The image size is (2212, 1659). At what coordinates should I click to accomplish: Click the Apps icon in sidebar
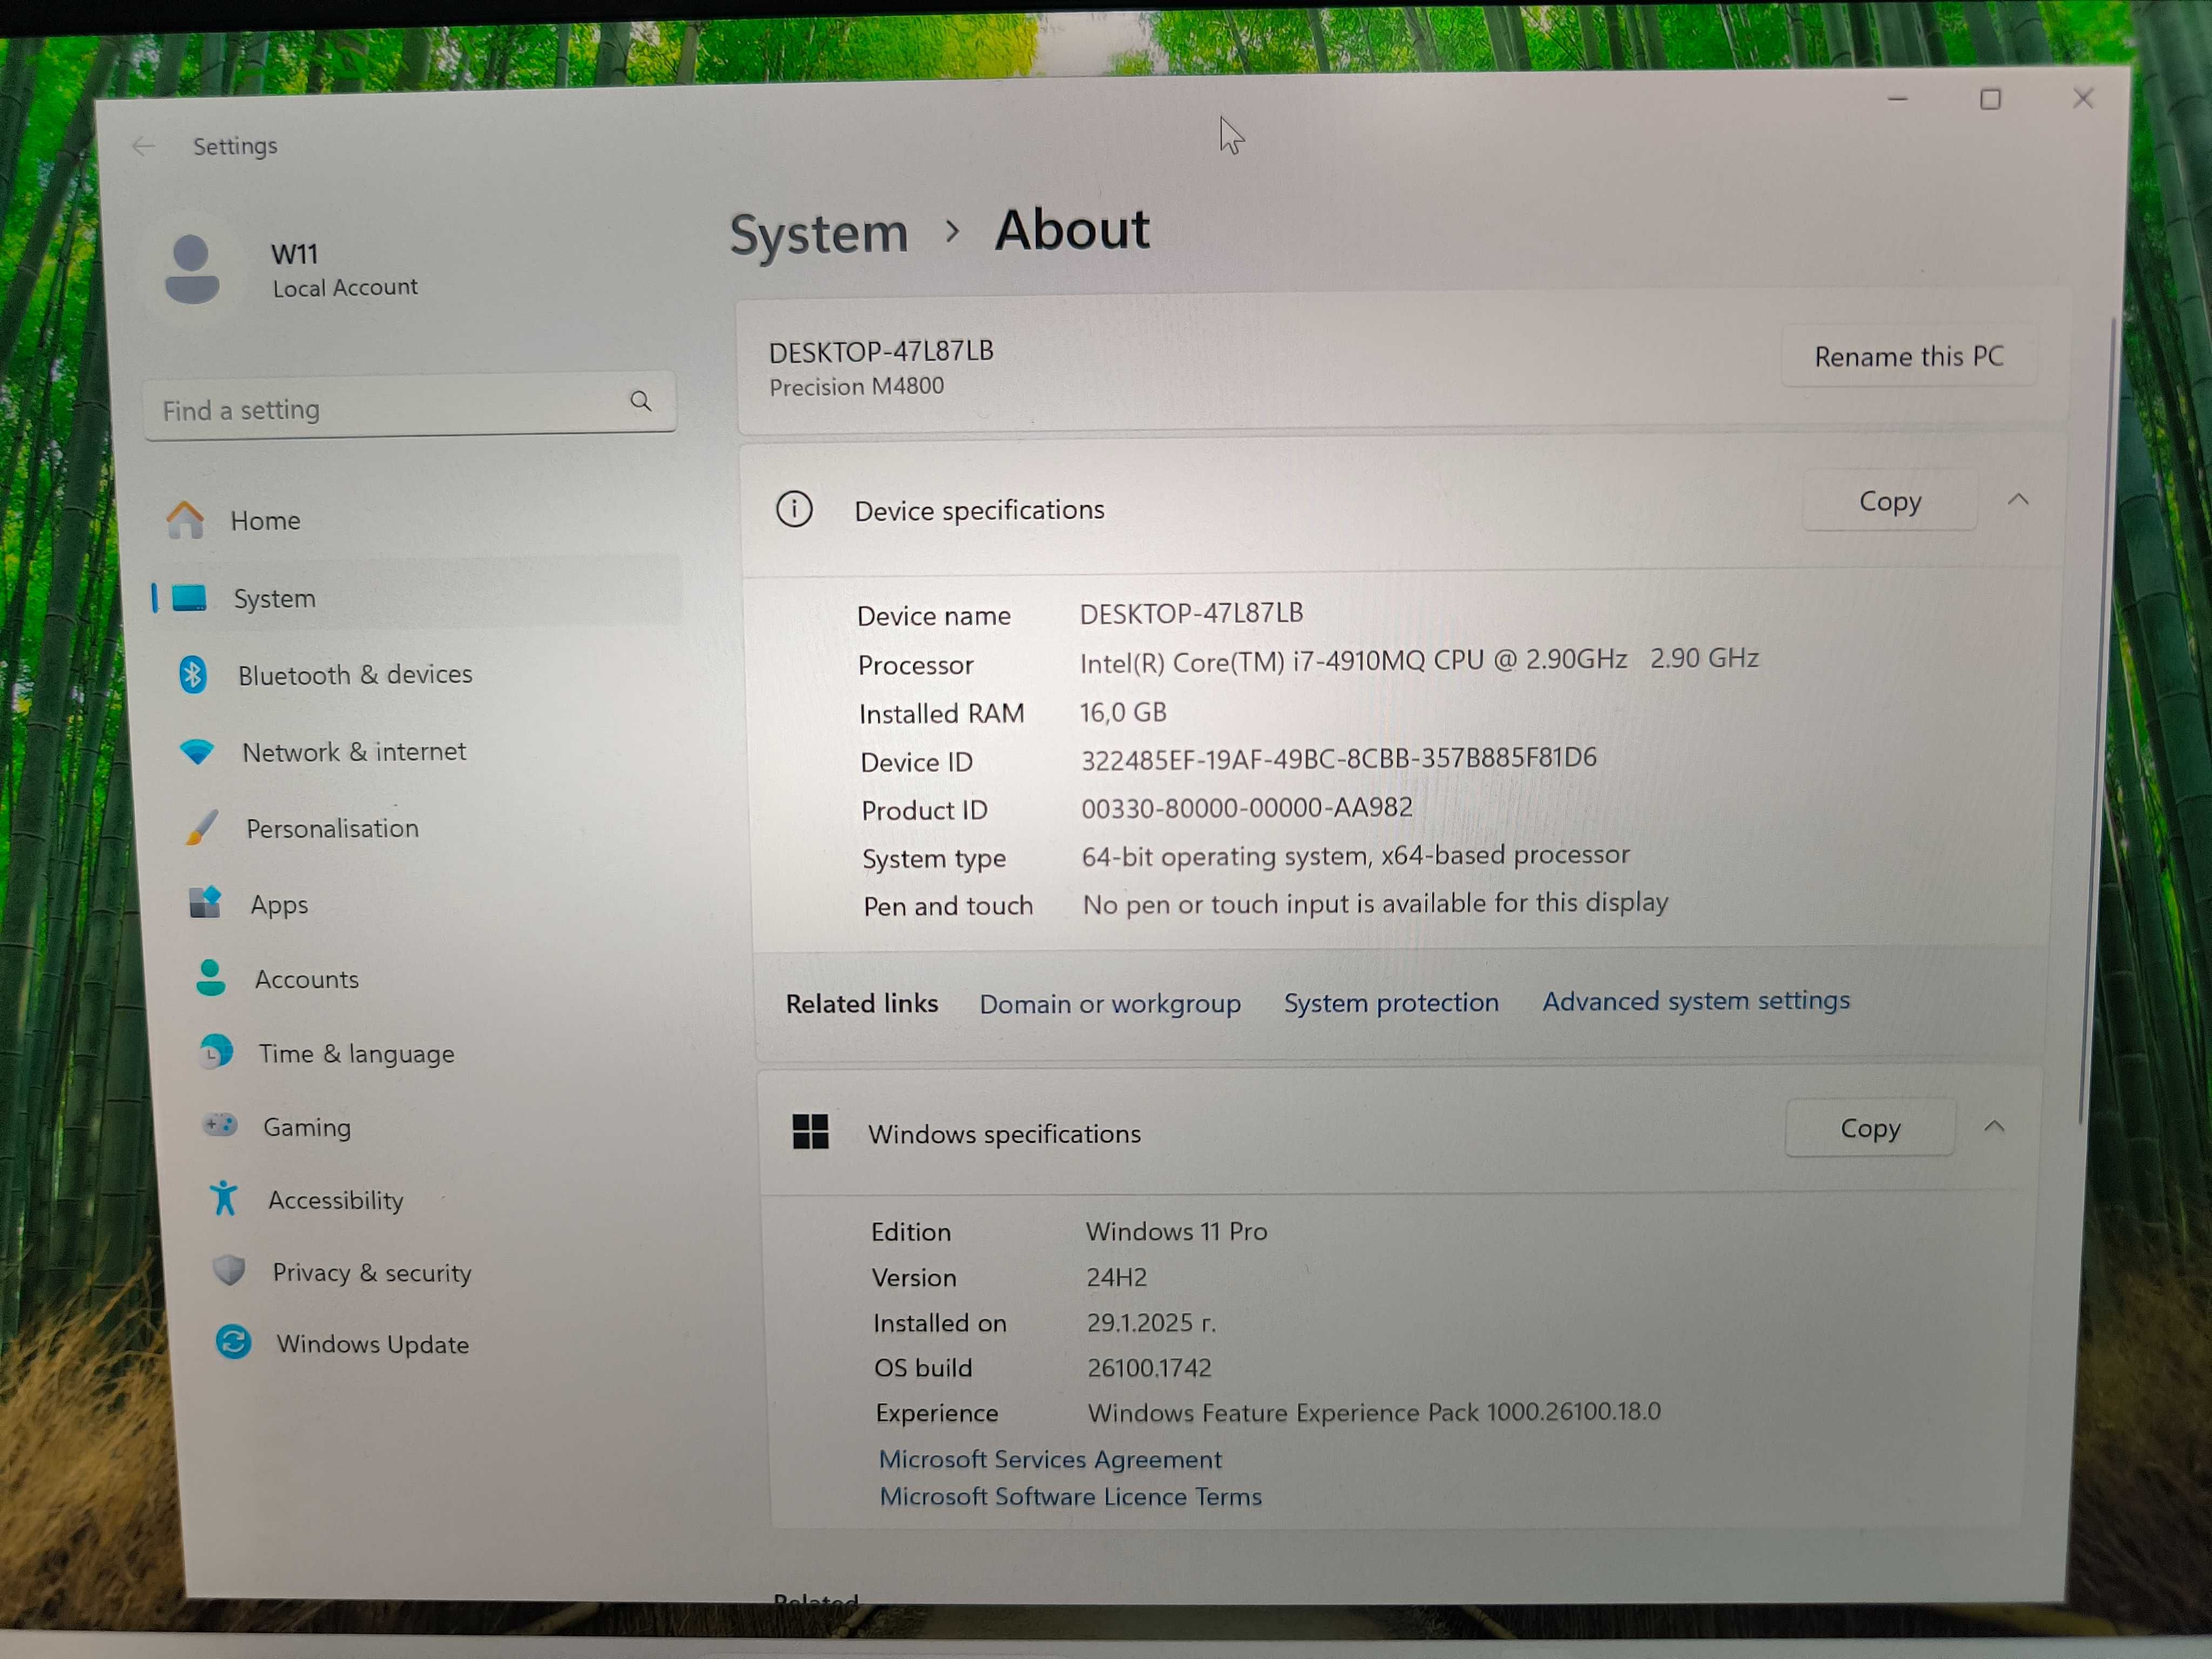[206, 903]
